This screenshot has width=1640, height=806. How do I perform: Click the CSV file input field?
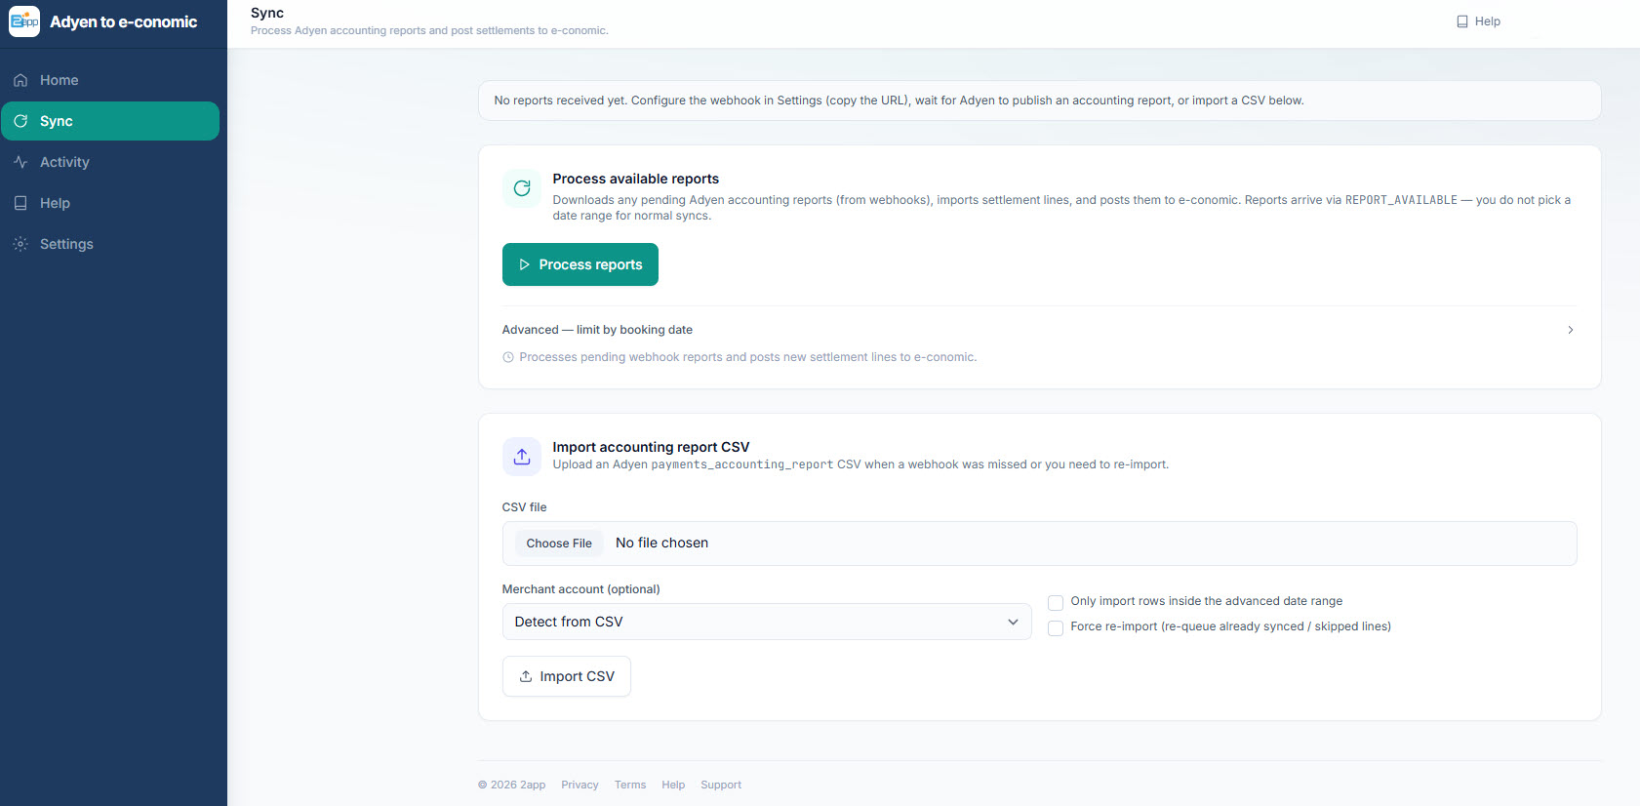(1039, 544)
